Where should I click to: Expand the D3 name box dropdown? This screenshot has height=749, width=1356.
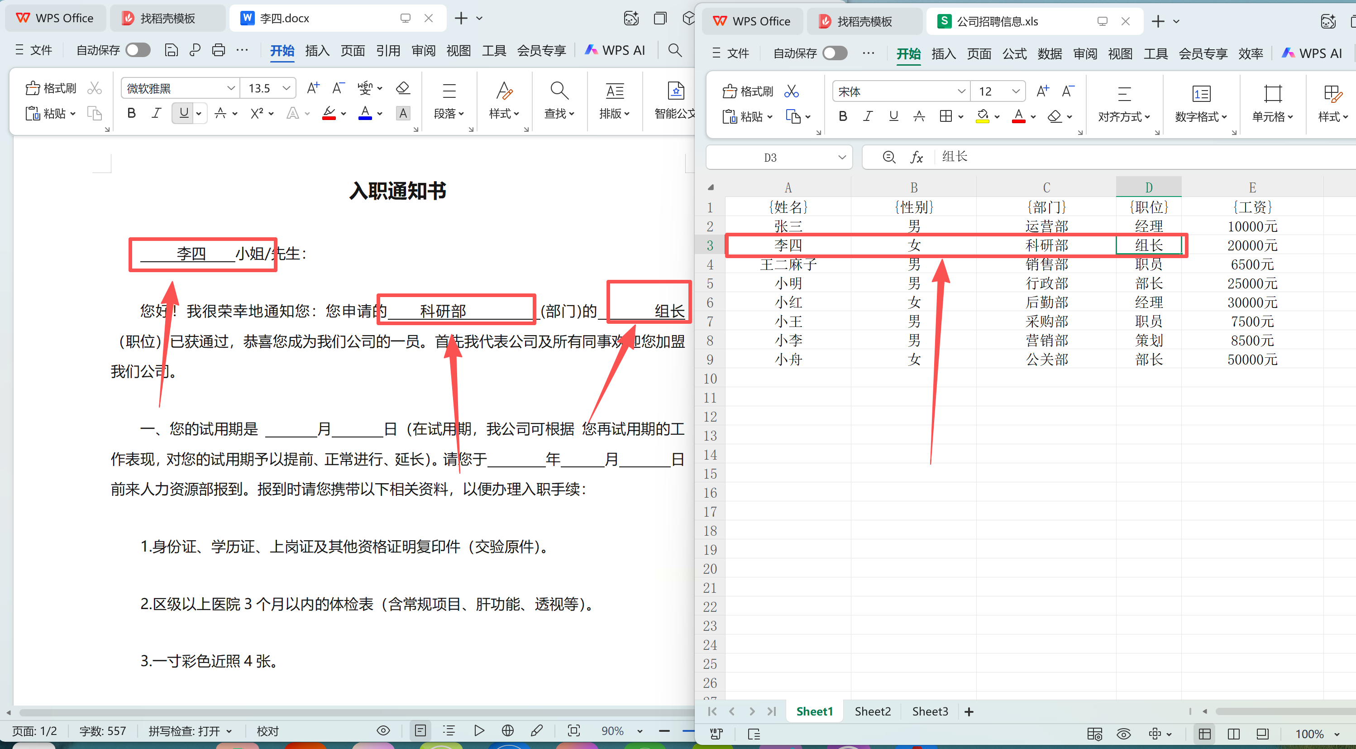[841, 158]
